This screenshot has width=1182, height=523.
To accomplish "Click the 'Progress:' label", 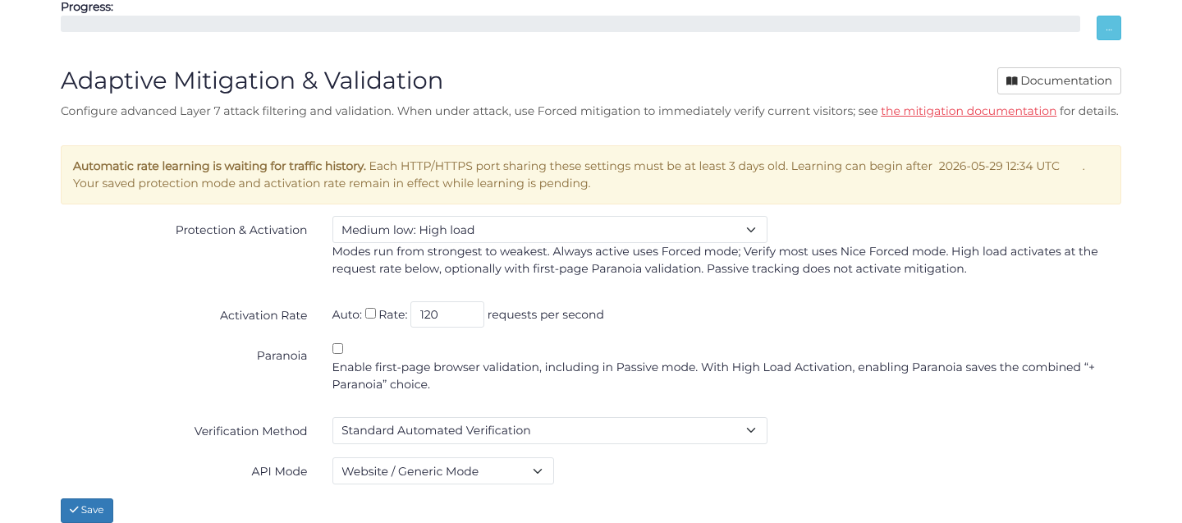I will coord(87,7).
